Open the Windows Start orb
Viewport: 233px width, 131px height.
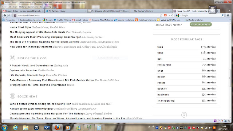pos(4,128)
